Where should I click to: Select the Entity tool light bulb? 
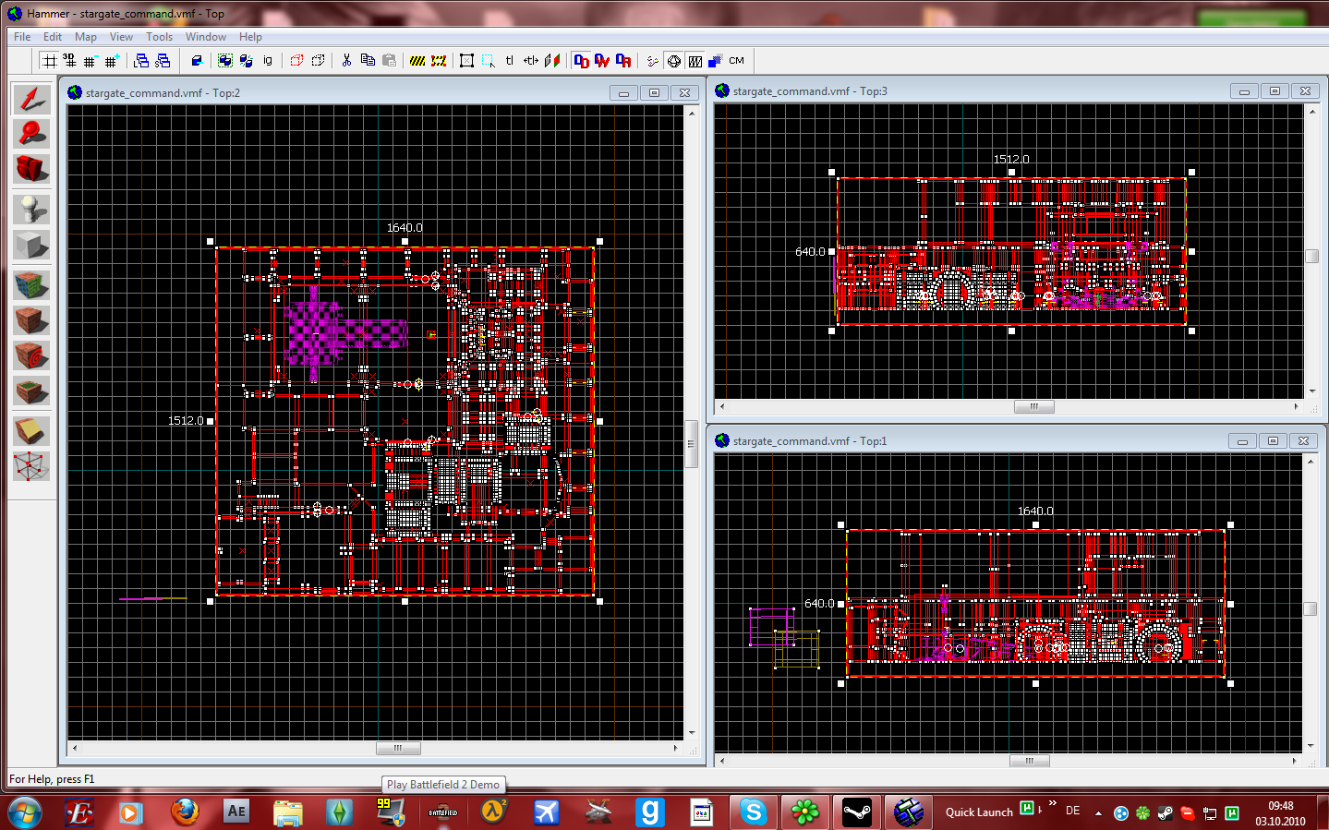[31, 209]
